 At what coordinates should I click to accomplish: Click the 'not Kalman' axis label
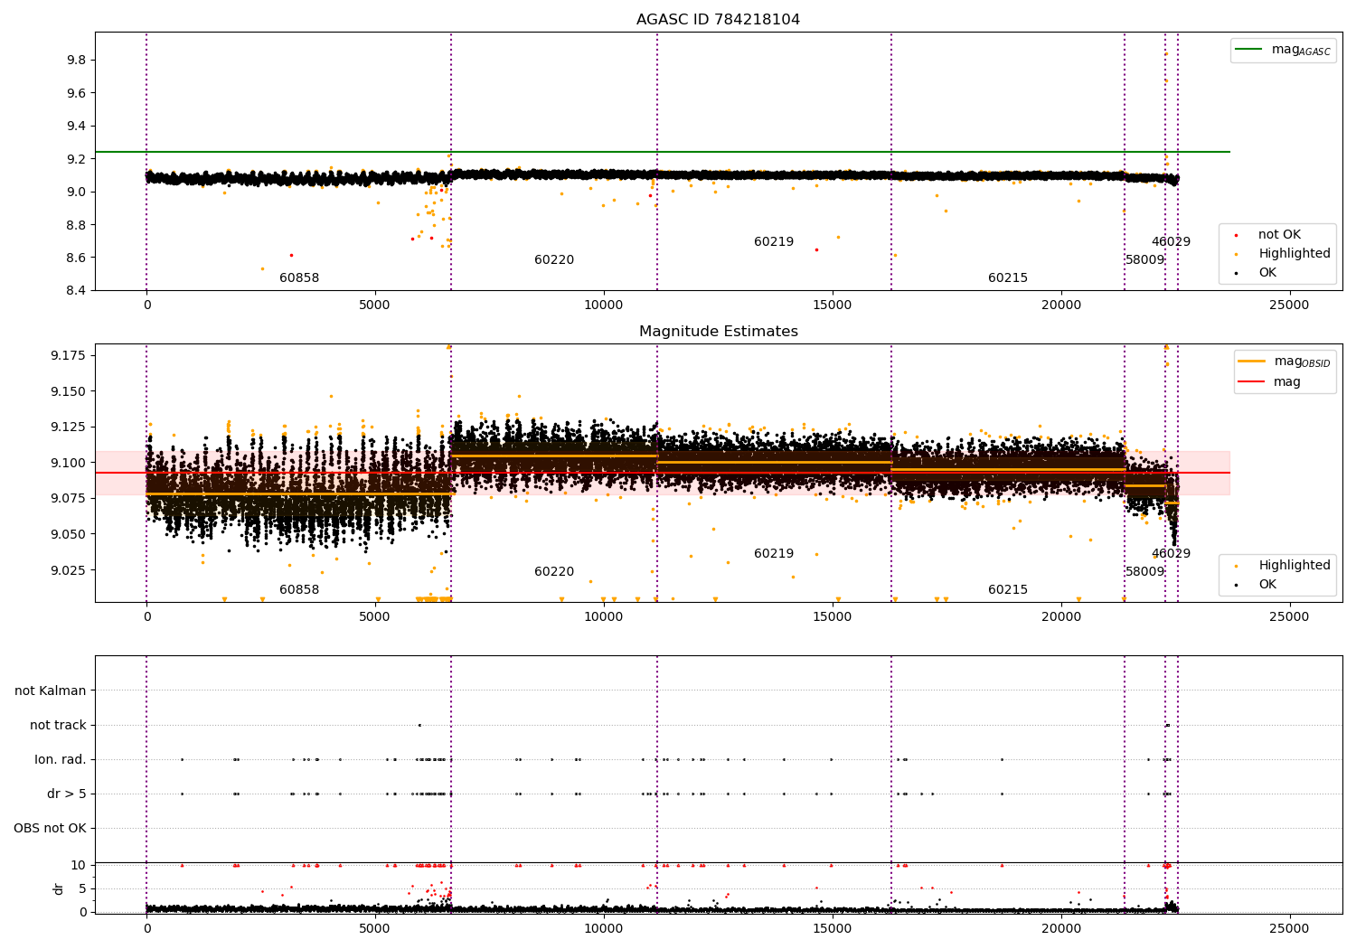click(51, 691)
